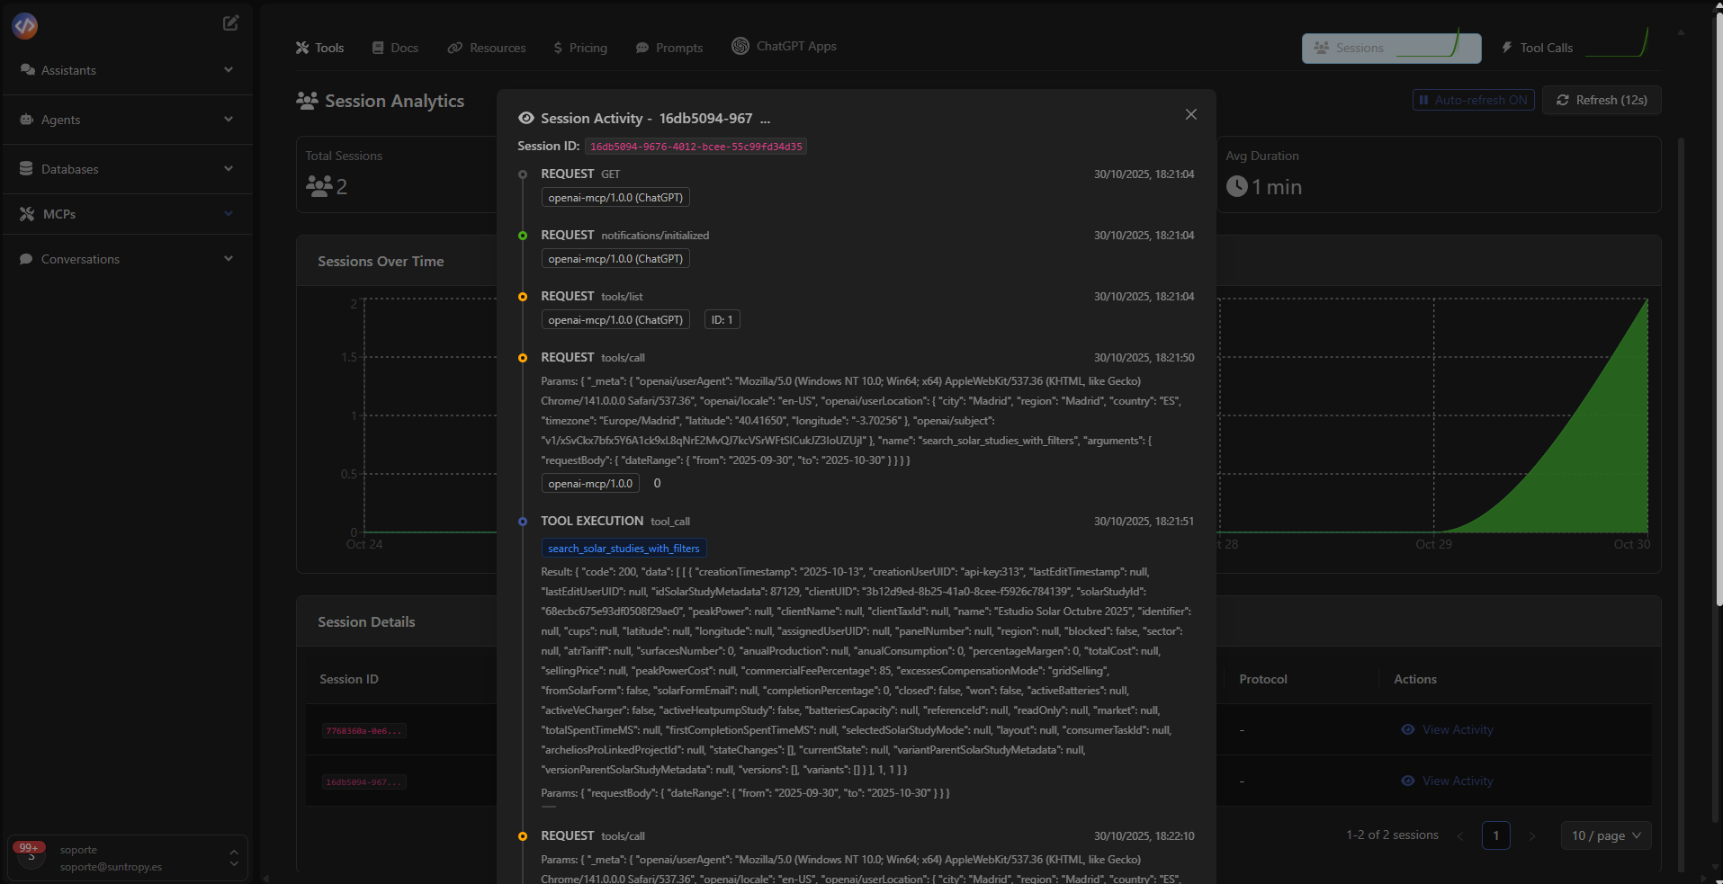
Task: Open the Tools tab
Action: click(320, 48)
